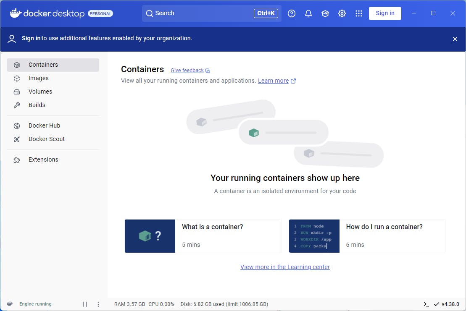Click the feedback speech icon
Screen dimensions: 466x311
[208, 71]
